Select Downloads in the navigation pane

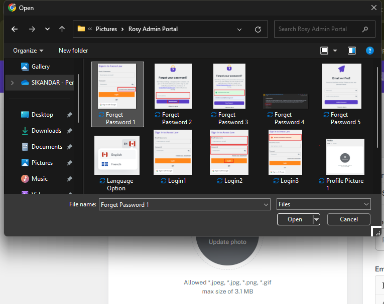[46, 131]
